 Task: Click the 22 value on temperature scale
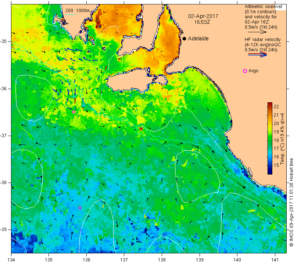click(x=276, y=107)
